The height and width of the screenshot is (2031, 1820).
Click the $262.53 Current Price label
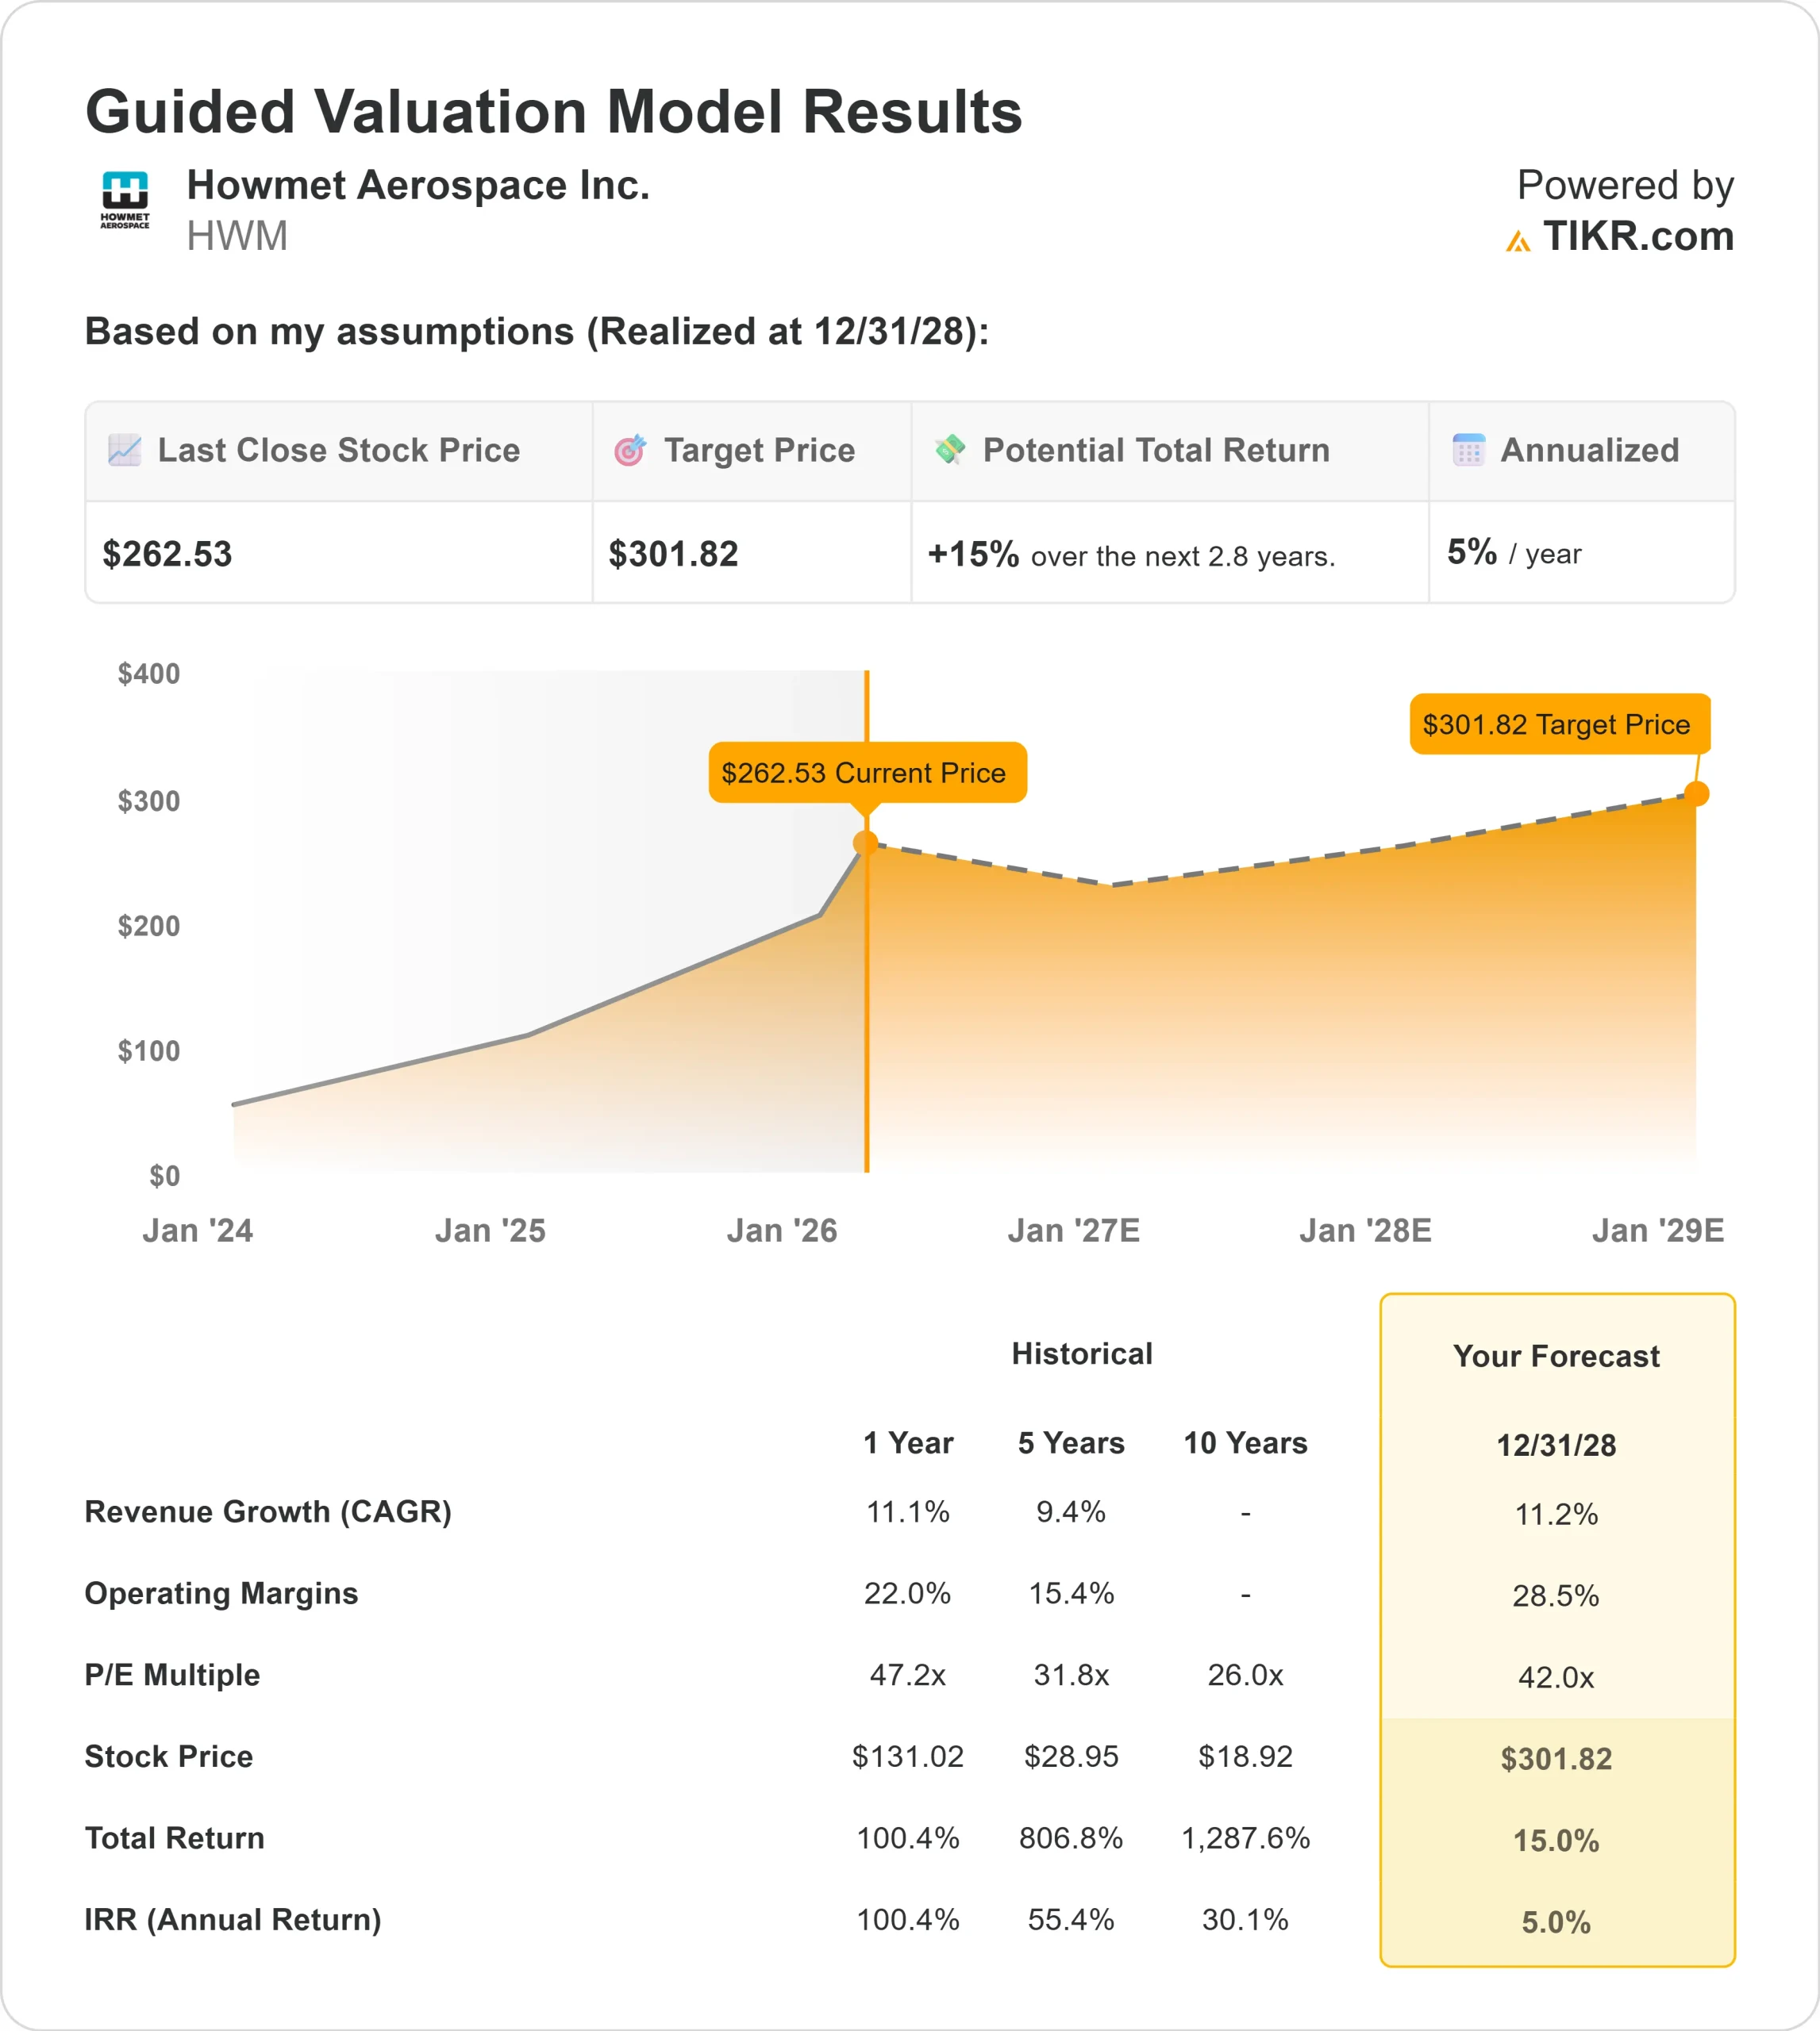pyautogui.click(x=866, y=773)
